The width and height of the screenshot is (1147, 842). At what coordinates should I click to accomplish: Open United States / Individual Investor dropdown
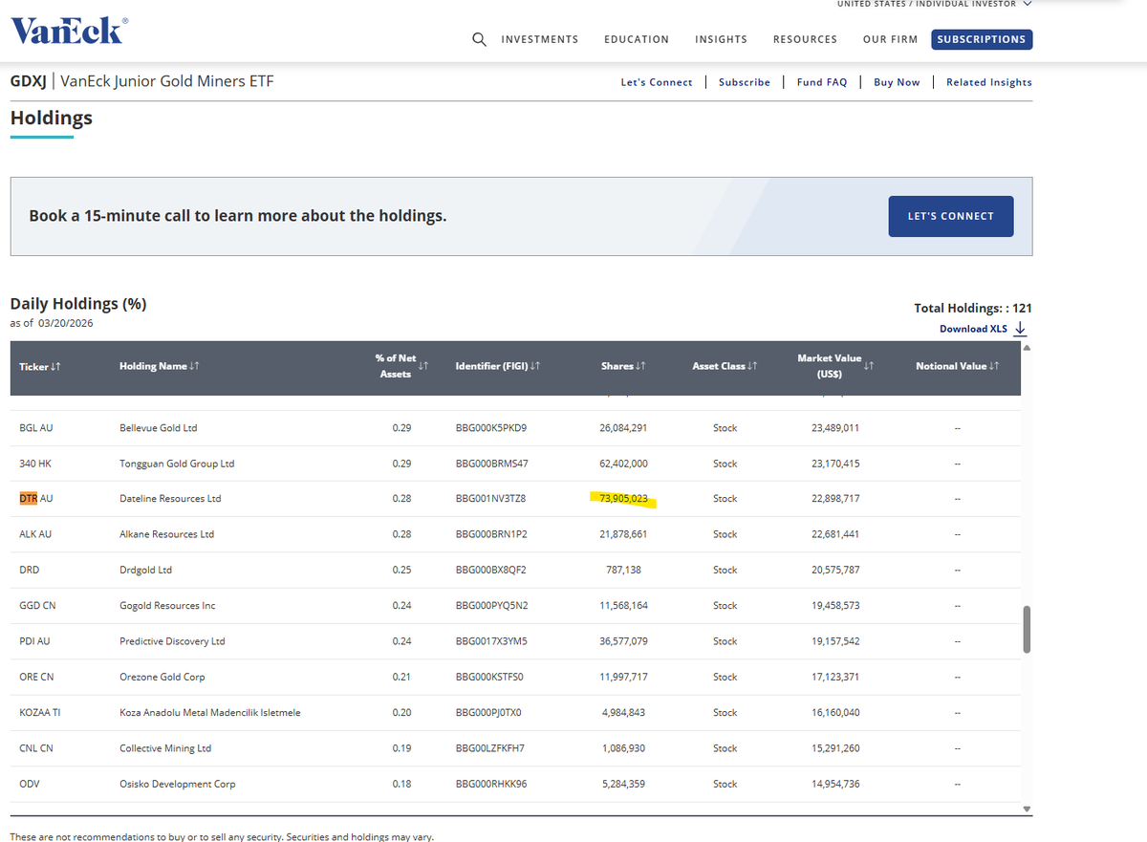[935, 4]
